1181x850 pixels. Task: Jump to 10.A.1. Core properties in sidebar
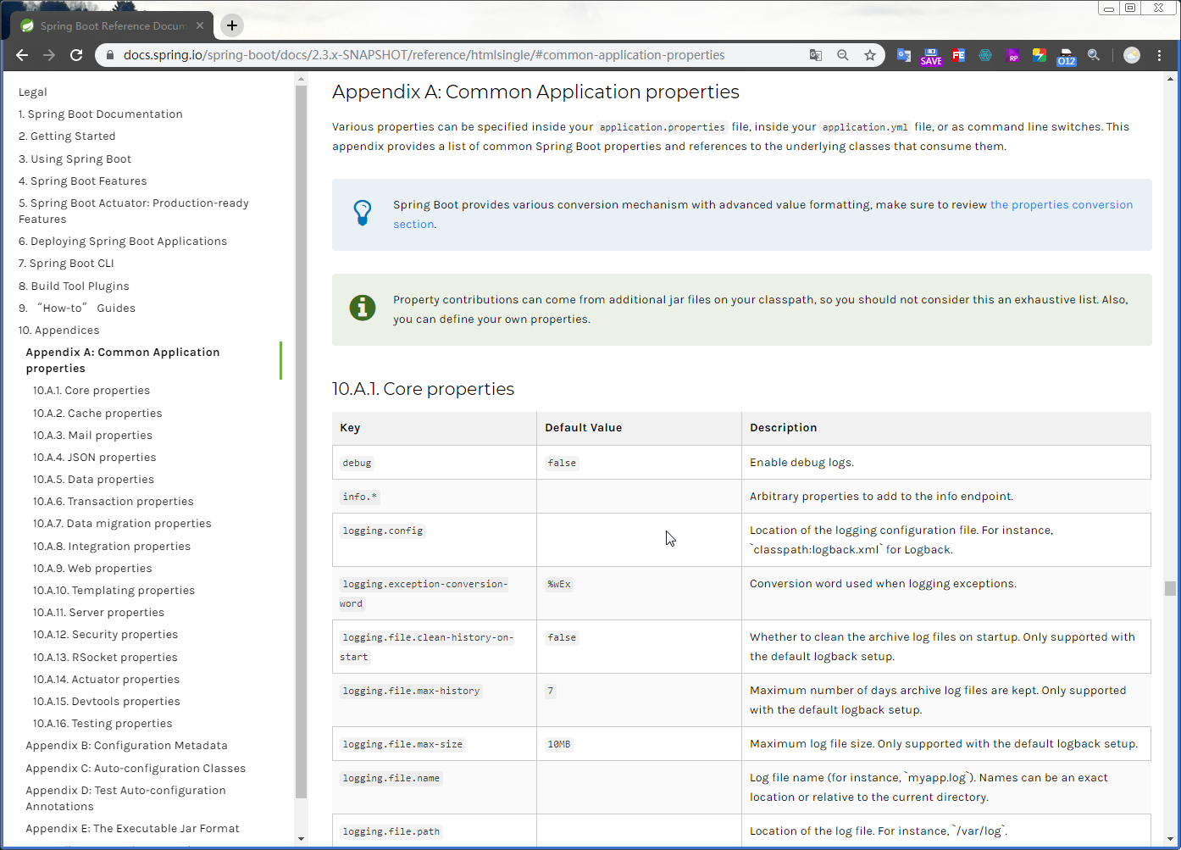[91, 391]
